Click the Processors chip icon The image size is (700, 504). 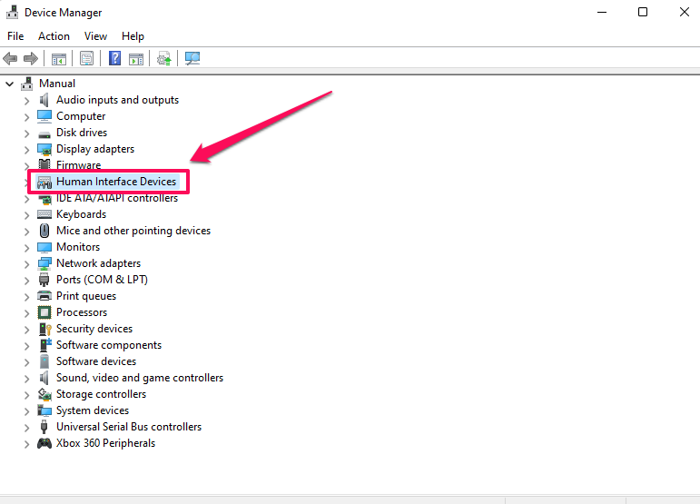44,312
